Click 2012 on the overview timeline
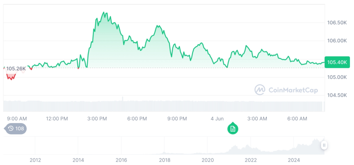Screen dimensions: 354x165 (x=35, y=160)
